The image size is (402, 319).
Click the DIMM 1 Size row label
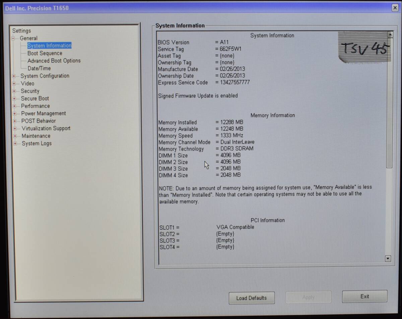pos(173,155)
